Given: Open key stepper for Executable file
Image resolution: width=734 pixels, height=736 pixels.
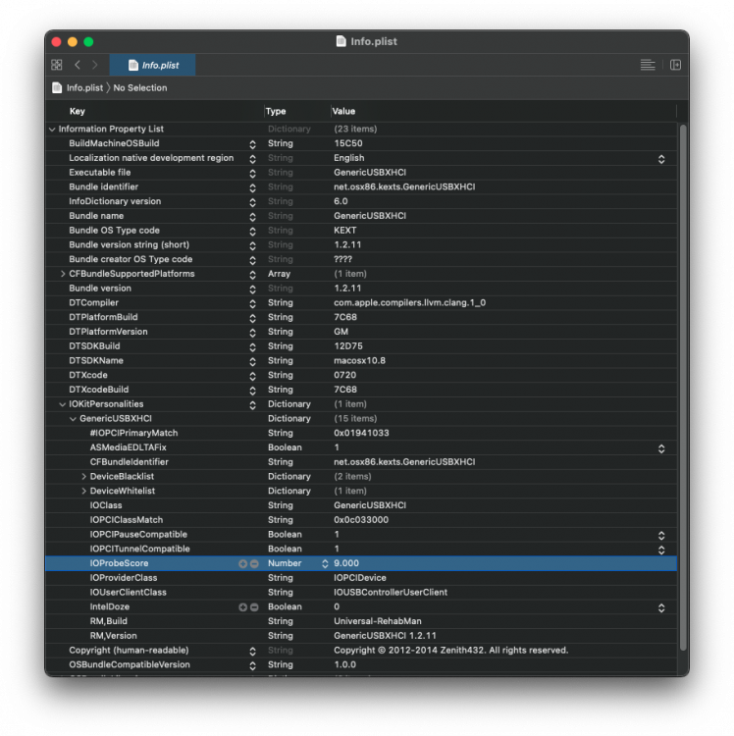Looking at the screenshot, I should coord(252,173).
